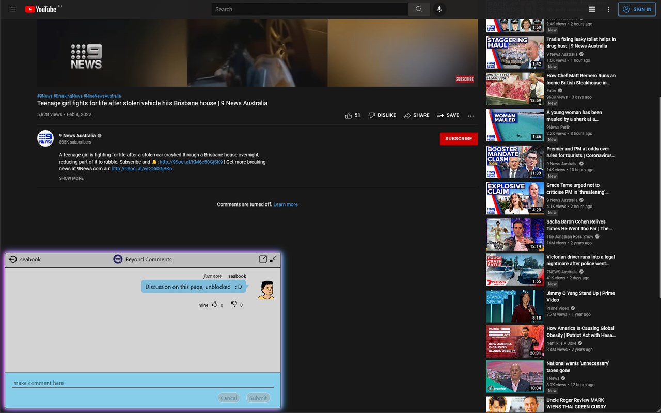Open the 9Soci.al/iyCO50GjSK6 link
This screenshot has width=661, height=413.
tap(141, 169)
